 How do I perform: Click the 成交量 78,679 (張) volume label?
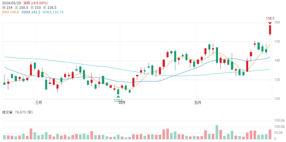point(18,112)
